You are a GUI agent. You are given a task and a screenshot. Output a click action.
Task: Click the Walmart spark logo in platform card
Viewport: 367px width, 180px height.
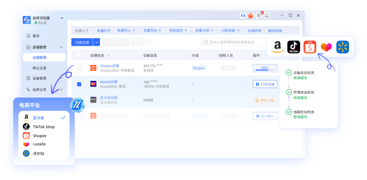pyautogui.click(x=343, y=47)
